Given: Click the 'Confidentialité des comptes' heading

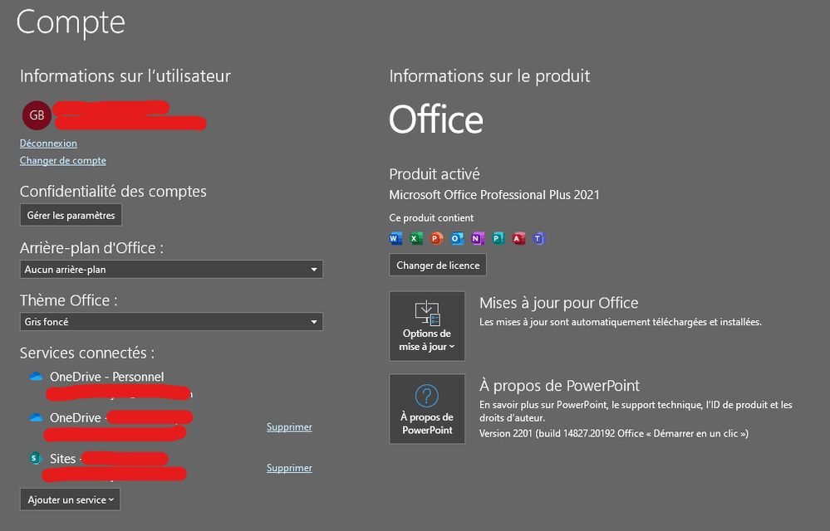Looking at the screenshot, I should (113, 192).
